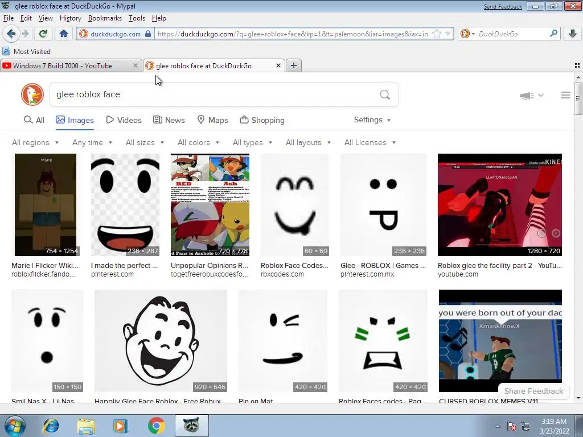Open the Unpopular Opinions Pokemon image
This screenshot has width=583, height=437.
pos(210,205)
